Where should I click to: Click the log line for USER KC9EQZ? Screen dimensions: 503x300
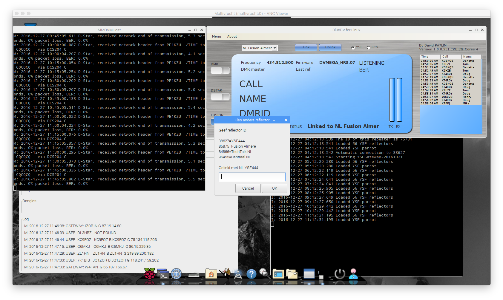(x=91, y=240)
